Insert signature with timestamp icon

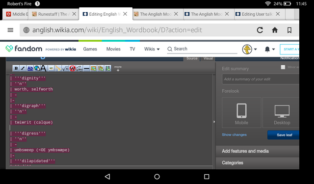79,68
